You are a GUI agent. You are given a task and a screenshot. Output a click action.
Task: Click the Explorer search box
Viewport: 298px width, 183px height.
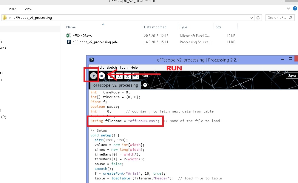pyautogui.click(x=277, y=18)
